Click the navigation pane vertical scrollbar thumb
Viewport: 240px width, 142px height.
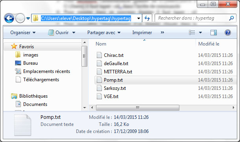[x=84, y=56]
